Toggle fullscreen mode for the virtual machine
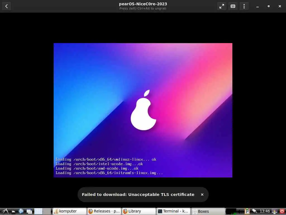 click(x=221, y=6)
